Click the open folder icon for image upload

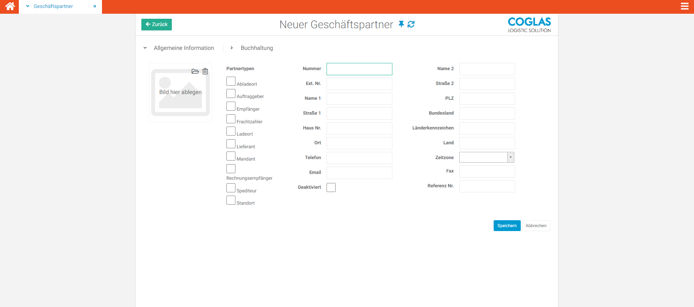(195, 72)
